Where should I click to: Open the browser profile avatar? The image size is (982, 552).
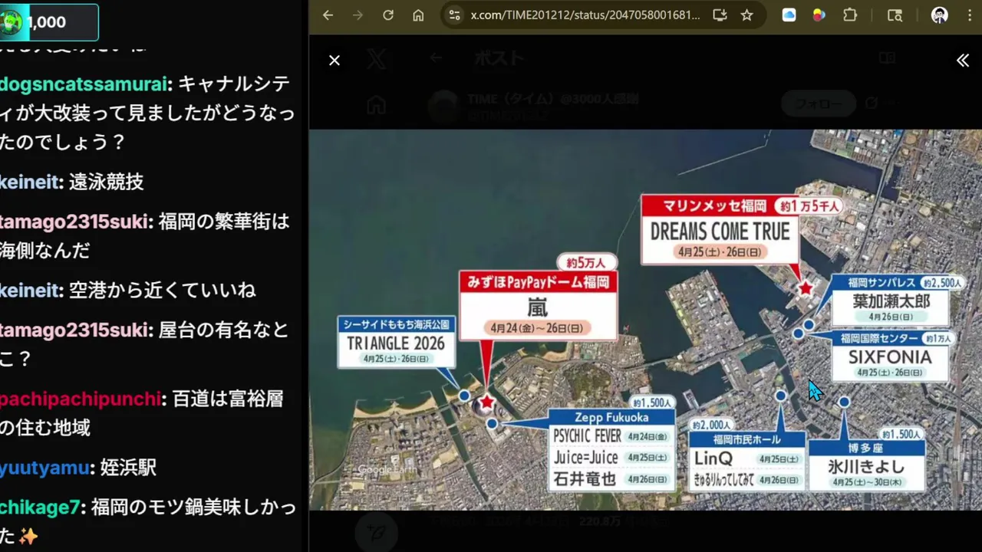[x=940, y=15]
